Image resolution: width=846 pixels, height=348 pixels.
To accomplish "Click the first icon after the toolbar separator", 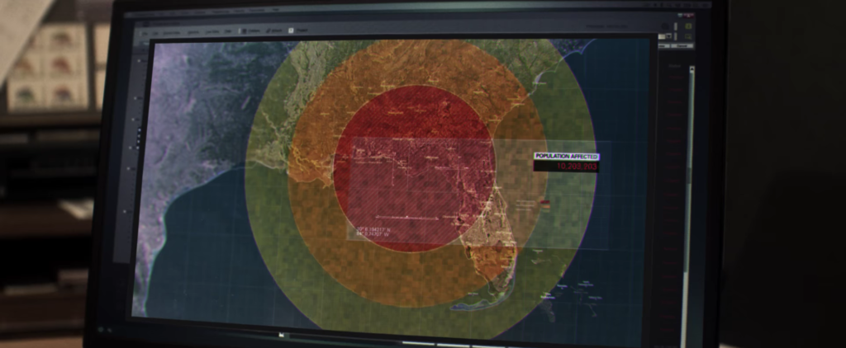I will (x=245, y=31).
